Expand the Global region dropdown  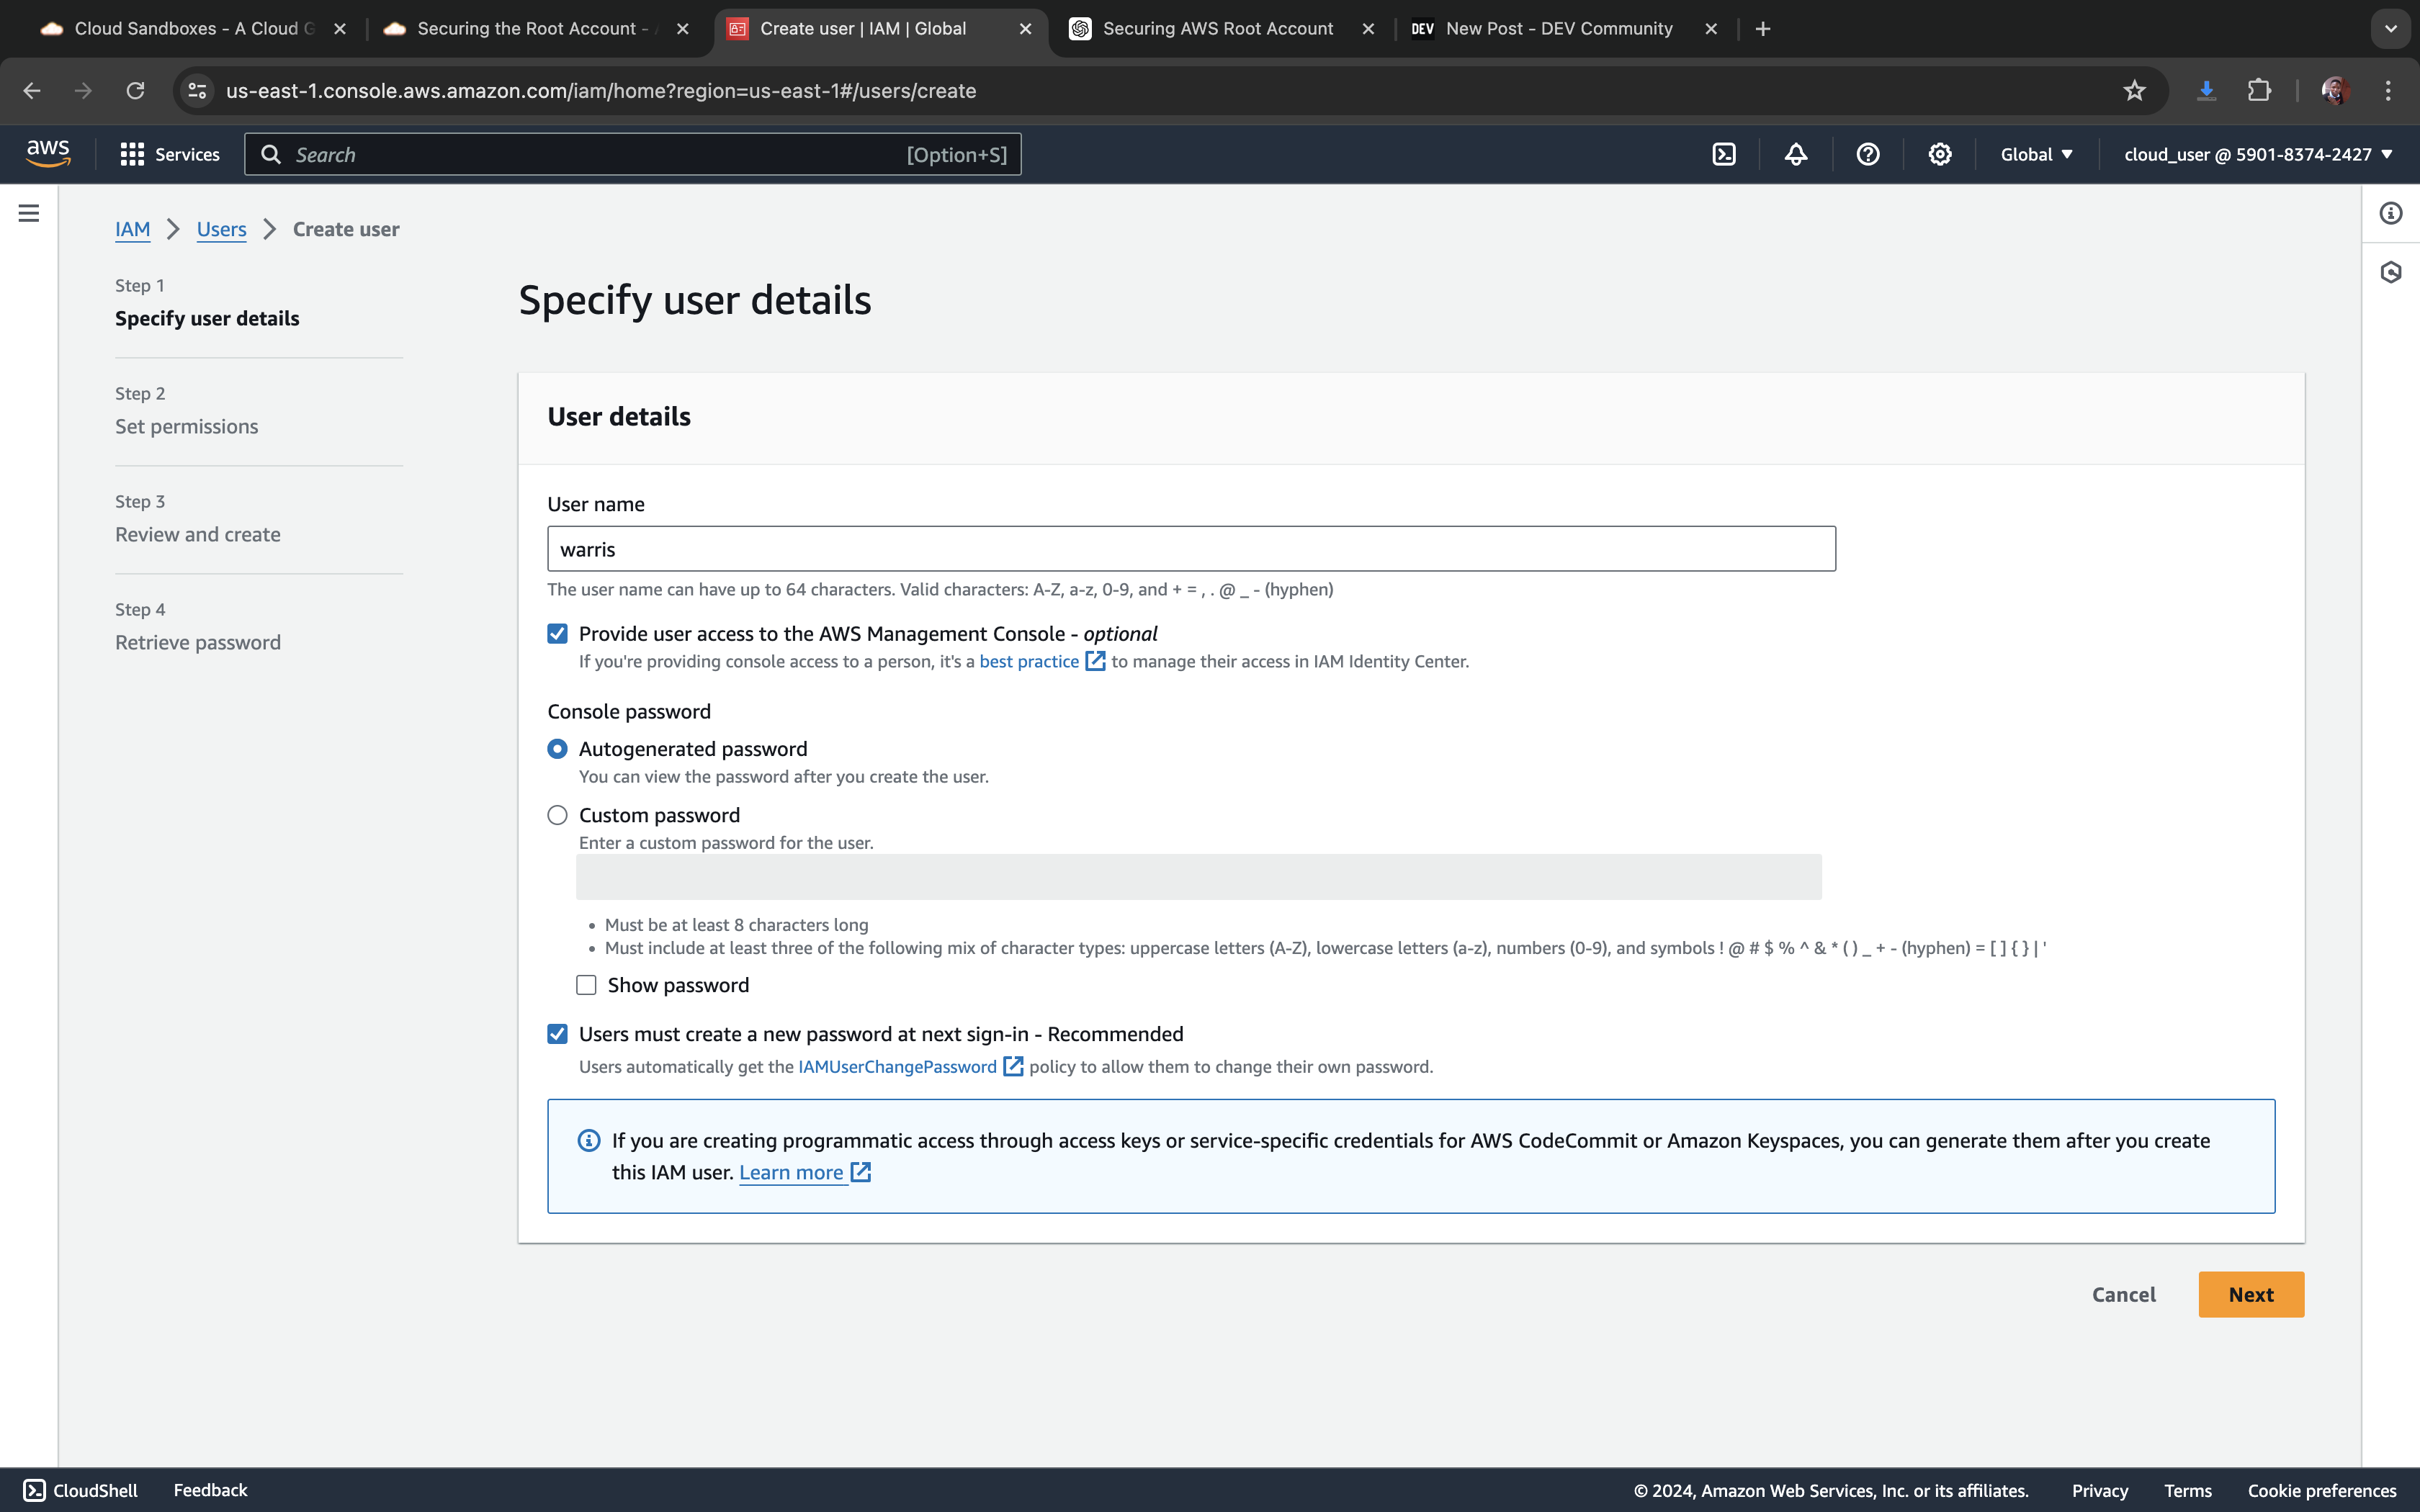point(2036,154)
